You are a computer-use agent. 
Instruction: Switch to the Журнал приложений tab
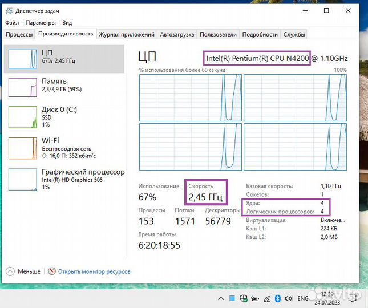point(127,34)
